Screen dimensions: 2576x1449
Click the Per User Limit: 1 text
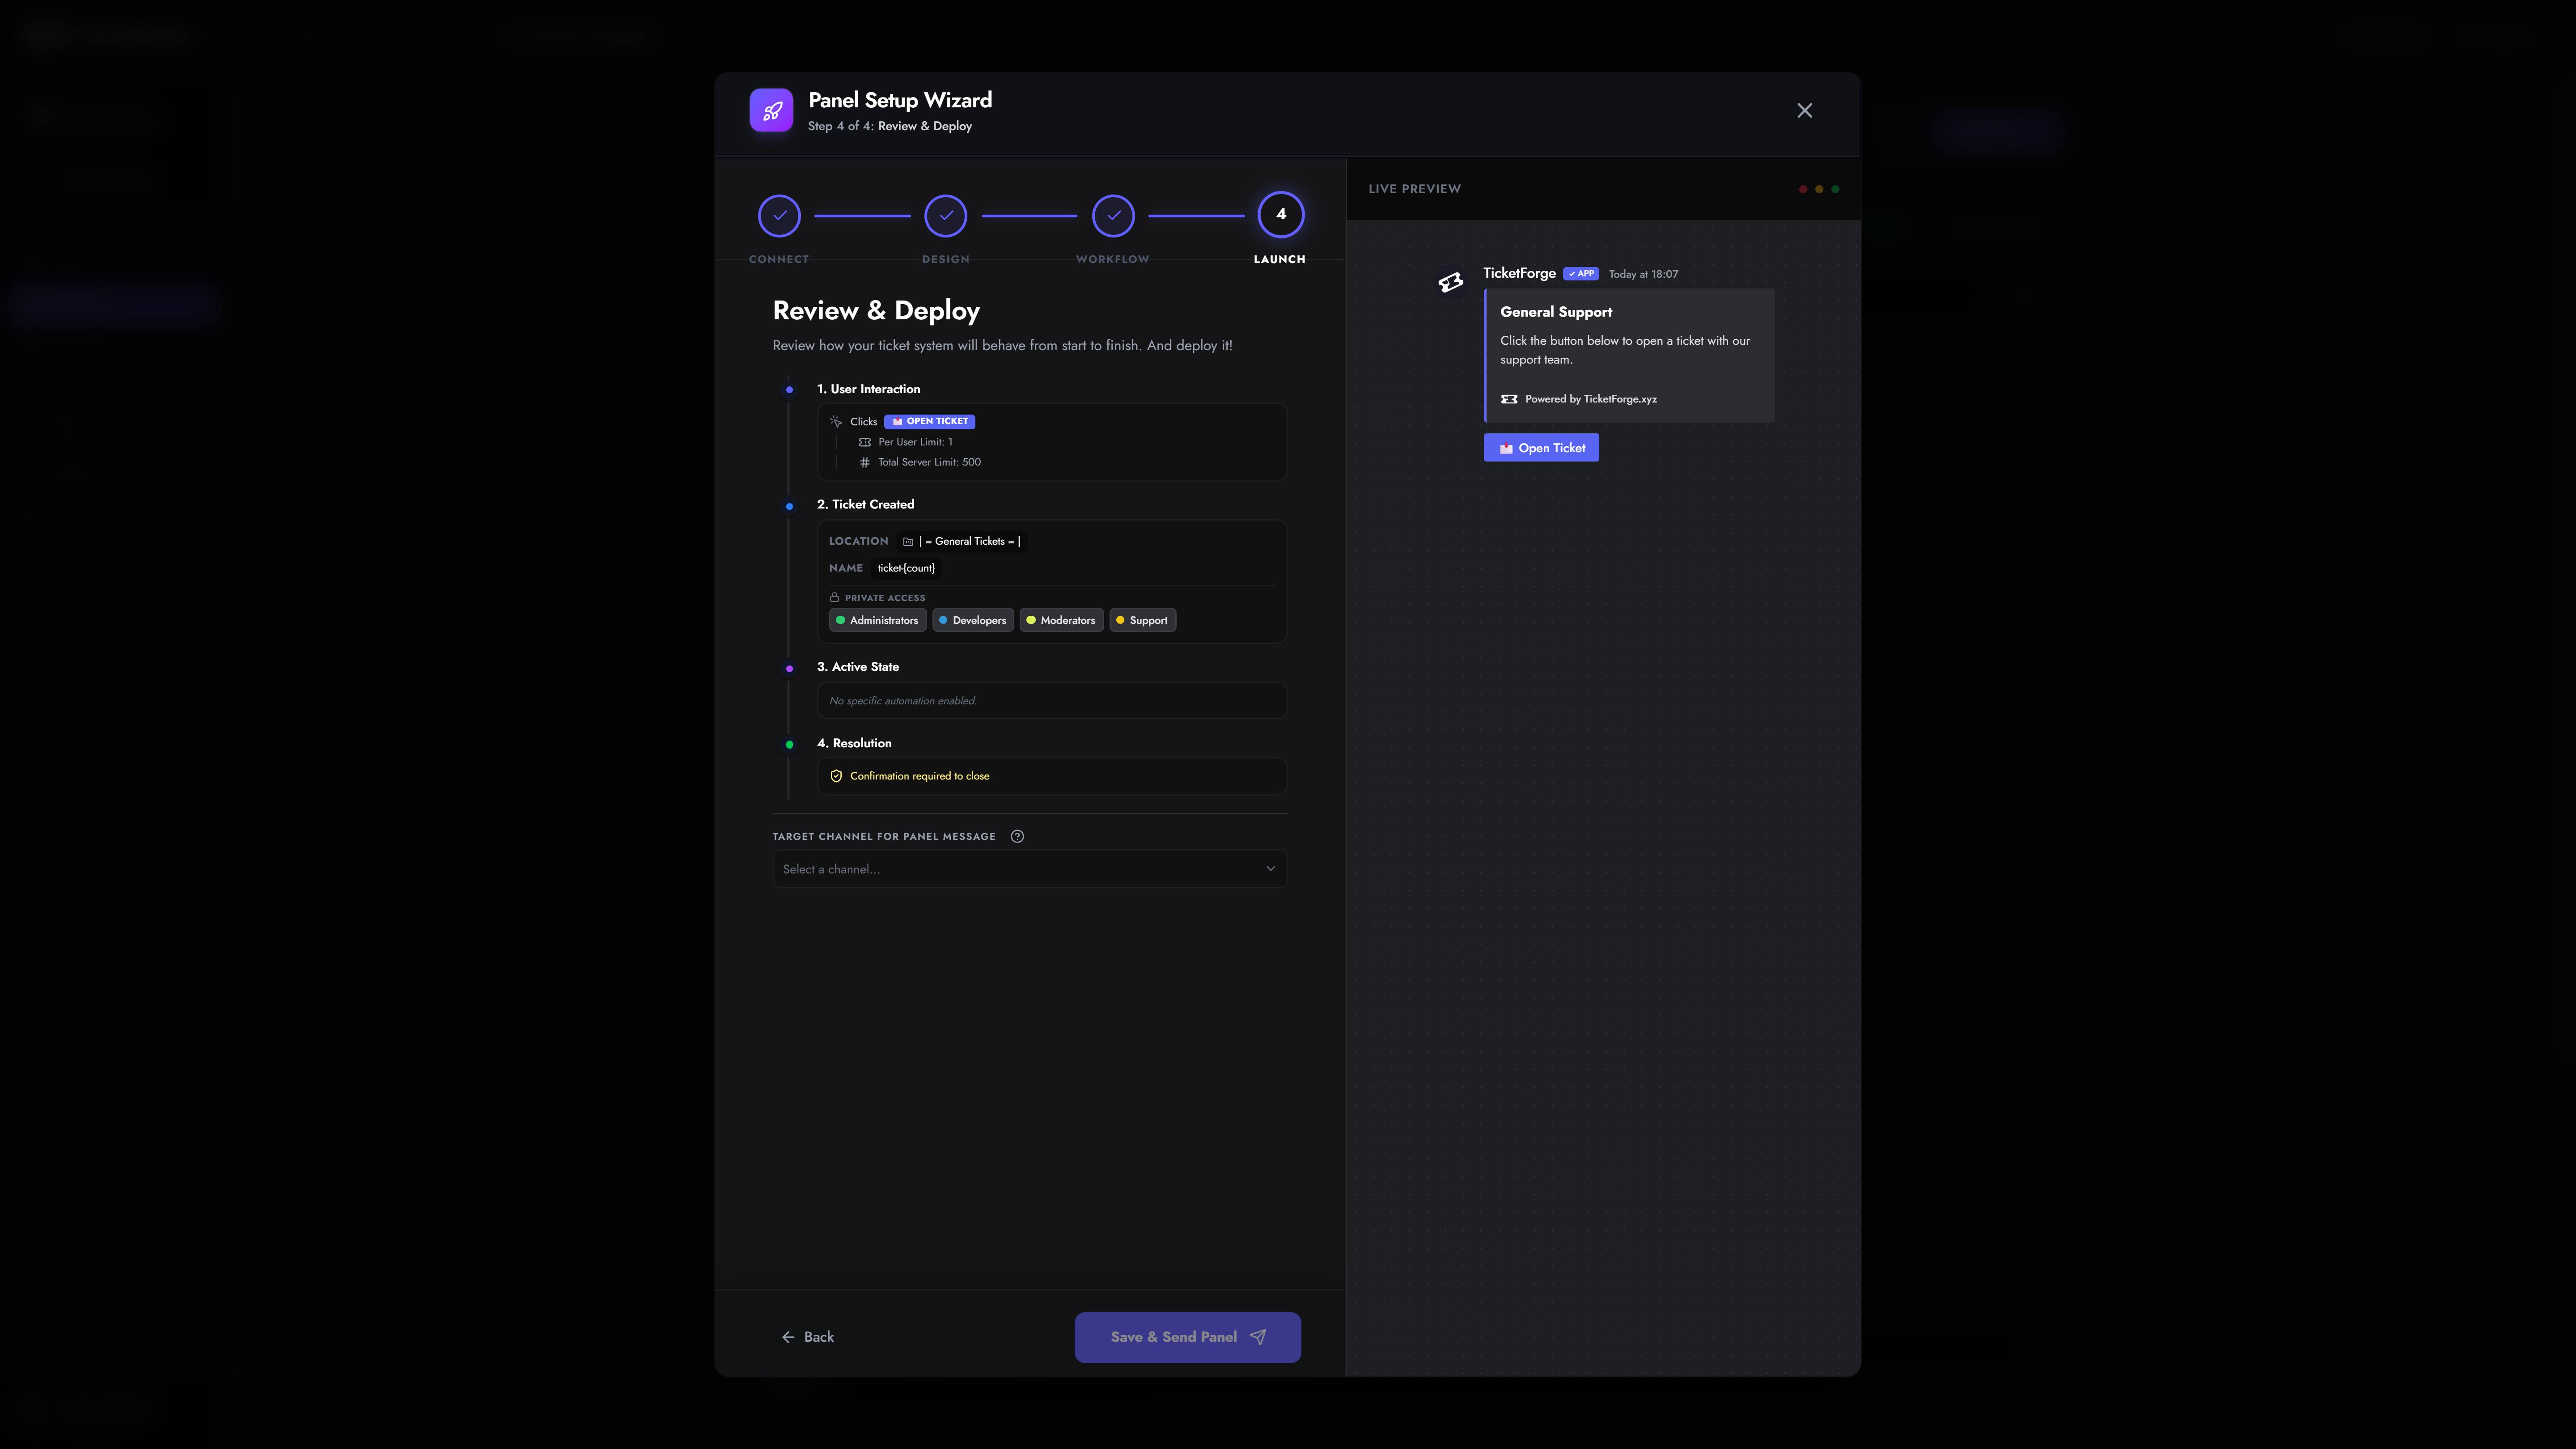click(x=915, y=442)
